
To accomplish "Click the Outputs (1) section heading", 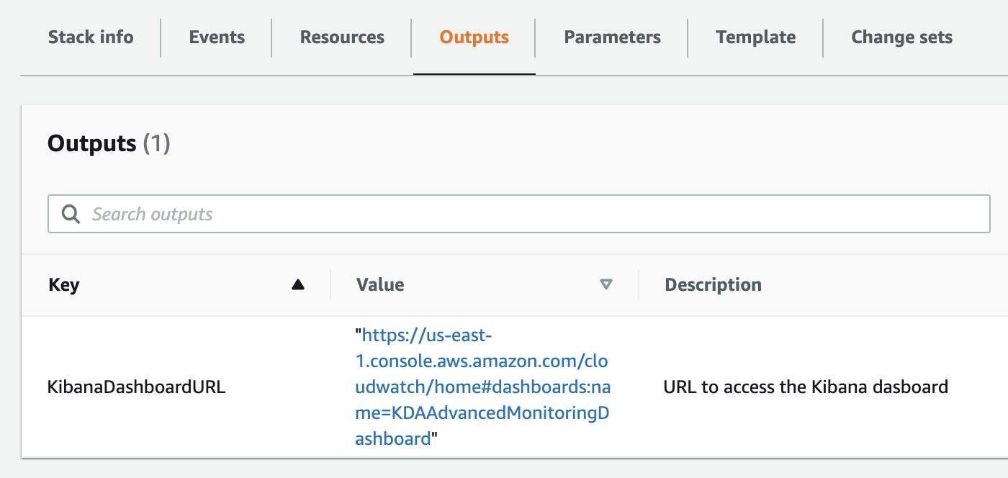I will (x=109, y=144).
